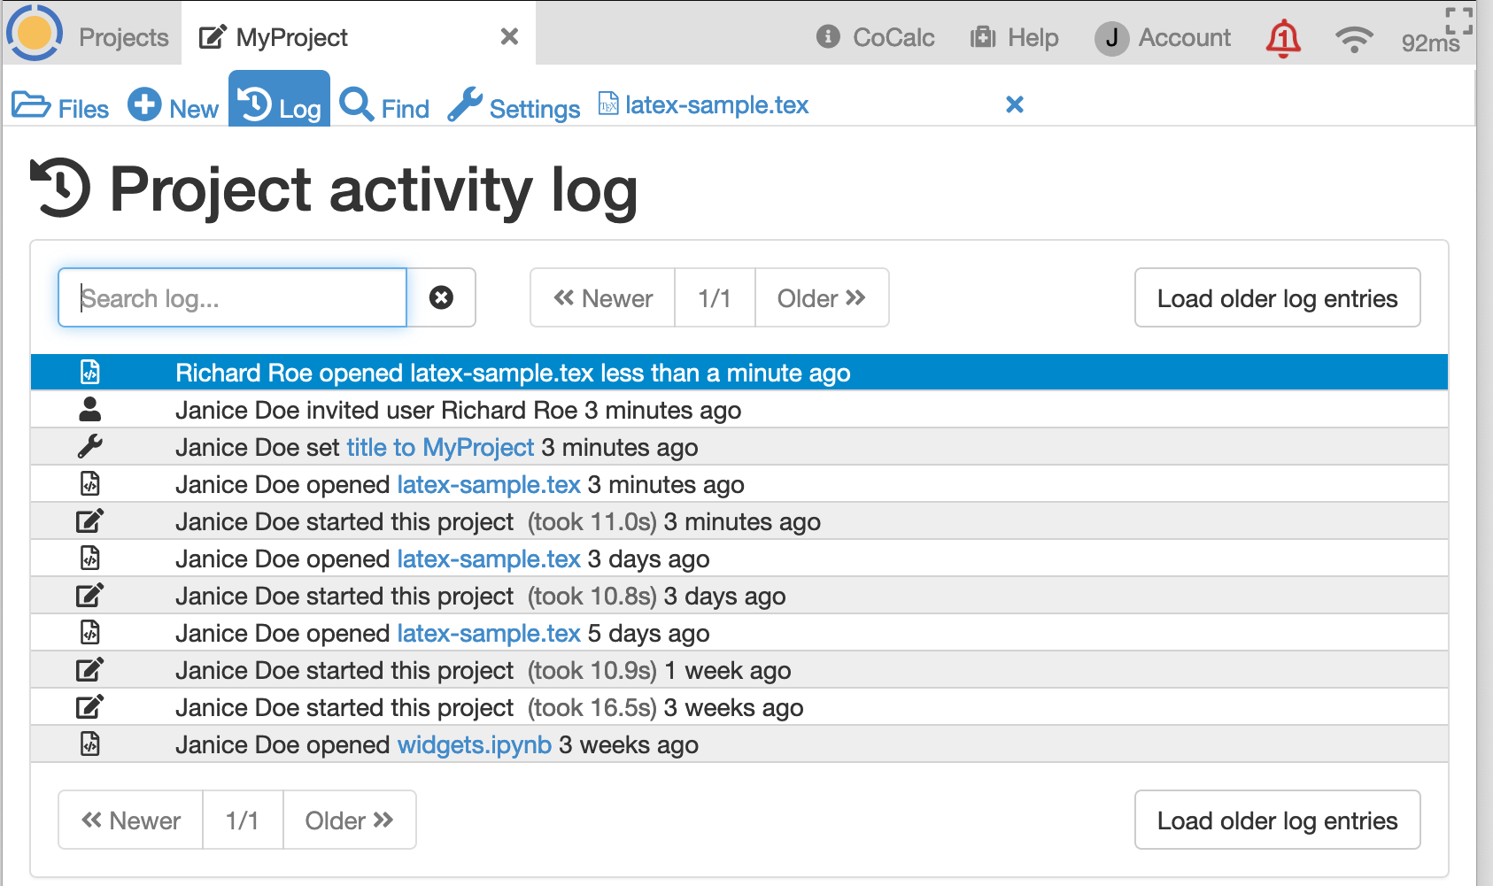Open the notifications bell icon
The width and height of the screenshot is (1493, 886).
point(1282,38)
